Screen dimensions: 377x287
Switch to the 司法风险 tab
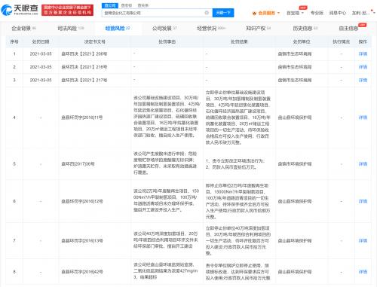(71, 29)
